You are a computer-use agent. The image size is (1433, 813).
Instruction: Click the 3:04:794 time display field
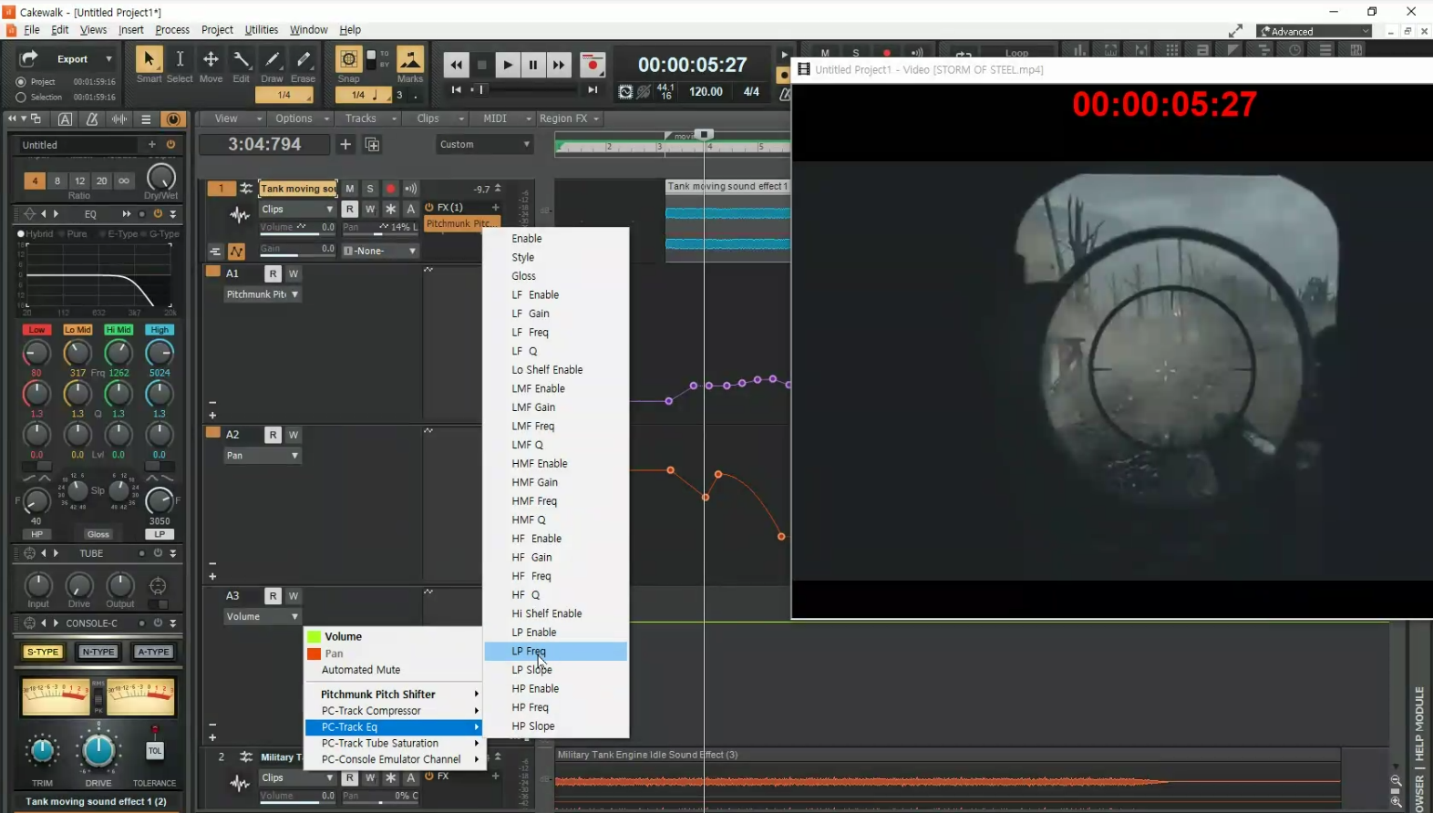click(264, 144)
